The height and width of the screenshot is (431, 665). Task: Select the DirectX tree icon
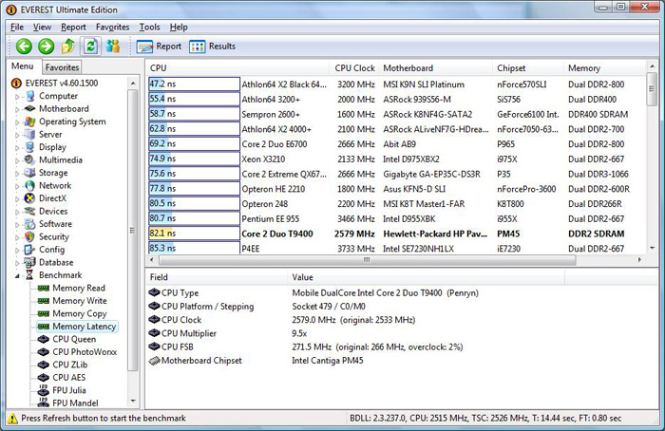click(x=29, y=198)
